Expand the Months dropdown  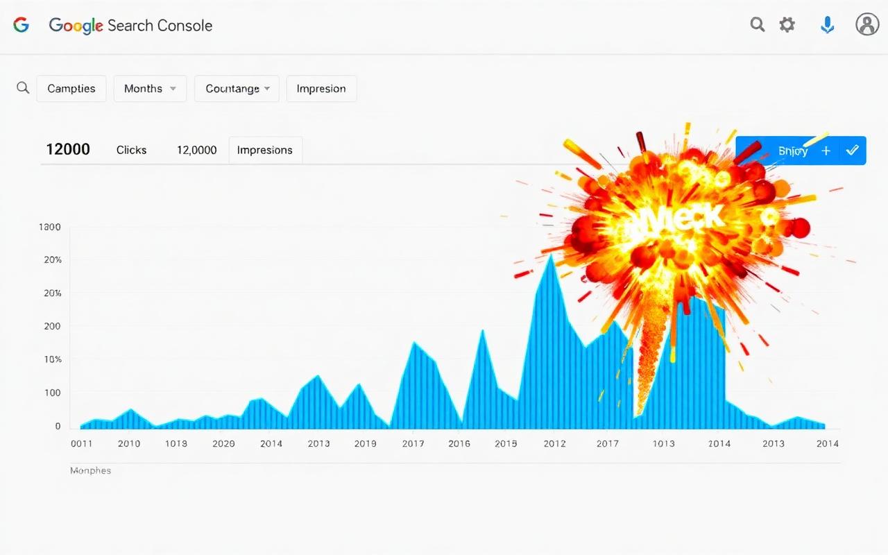tap(150, 88)
